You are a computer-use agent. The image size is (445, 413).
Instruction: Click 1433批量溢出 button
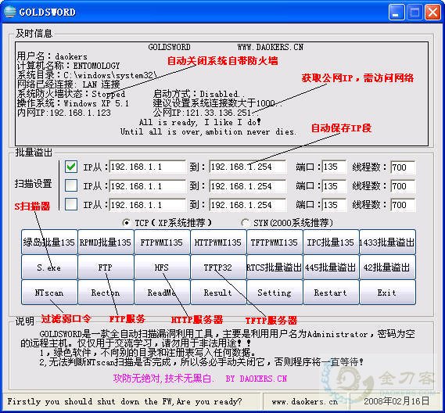(387, 242)
